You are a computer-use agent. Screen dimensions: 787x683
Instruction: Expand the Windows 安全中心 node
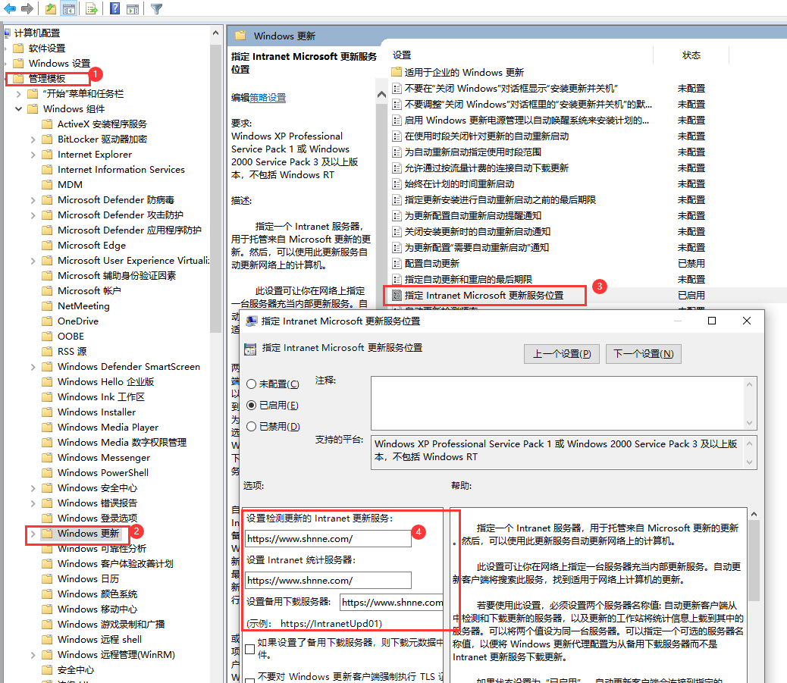[x=33, y=488]
